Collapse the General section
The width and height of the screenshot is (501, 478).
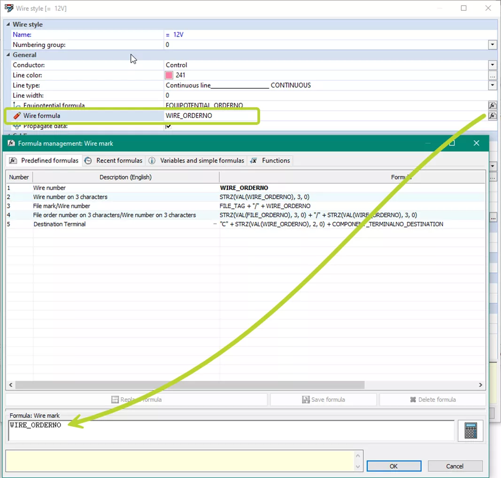coord(8,55)
